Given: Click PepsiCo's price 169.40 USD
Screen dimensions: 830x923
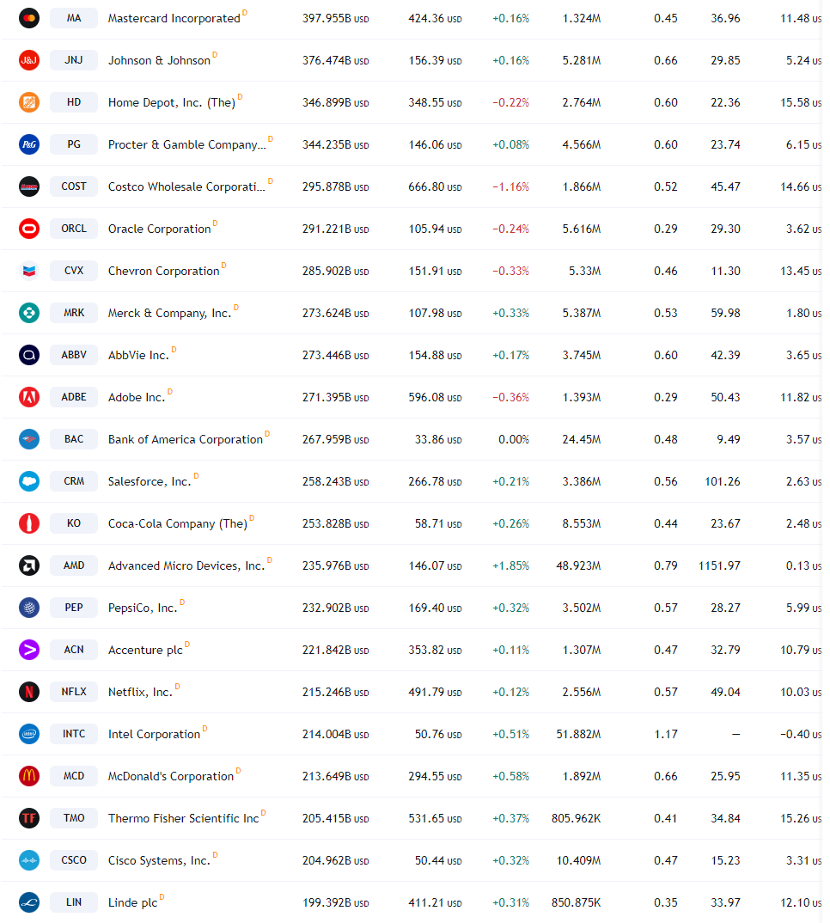Looking at the screenshot, I should [435, 608].
